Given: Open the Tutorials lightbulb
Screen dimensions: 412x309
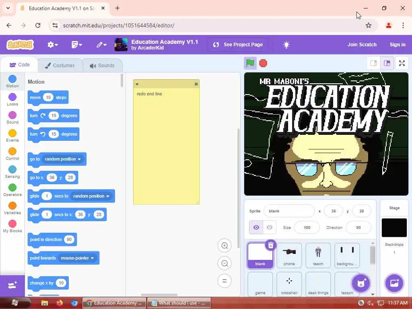Looking at the screenshot, I should coord(286,45).
